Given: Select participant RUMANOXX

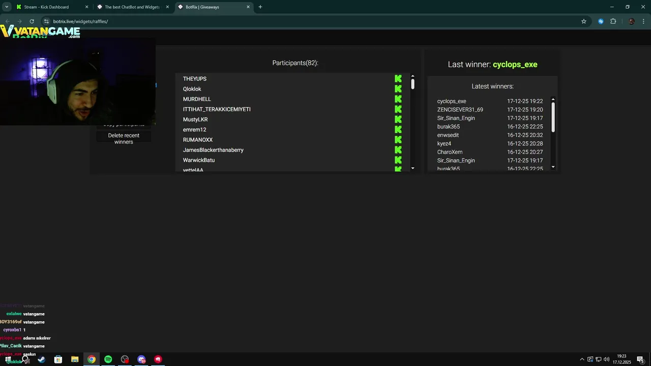Looking at the screenshot, I should pos(198,140).
